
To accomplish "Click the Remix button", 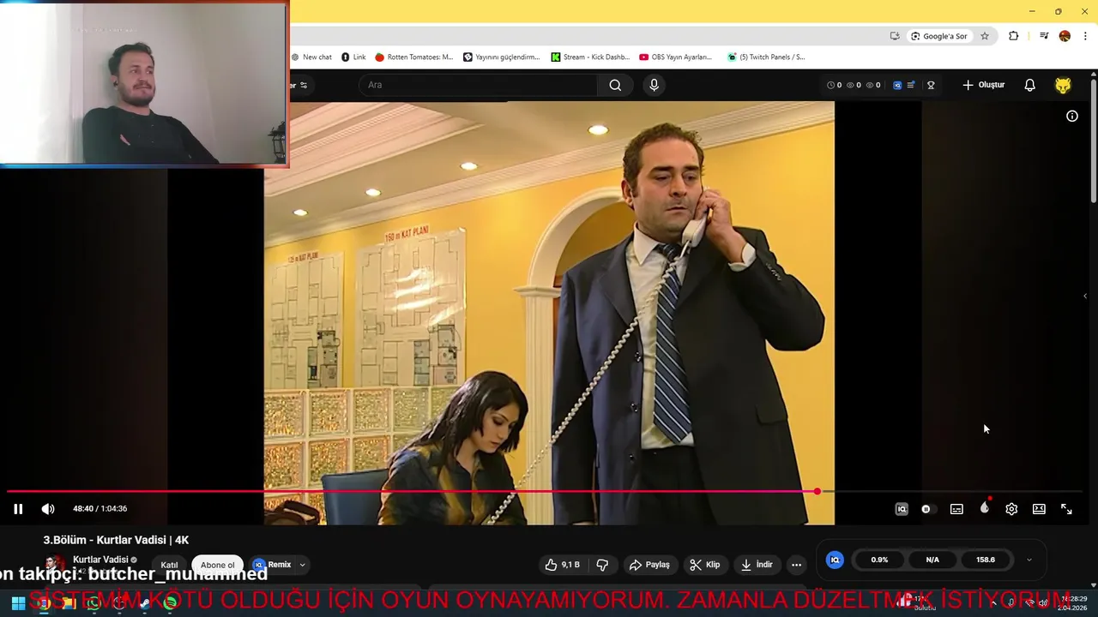I will 273,565.
